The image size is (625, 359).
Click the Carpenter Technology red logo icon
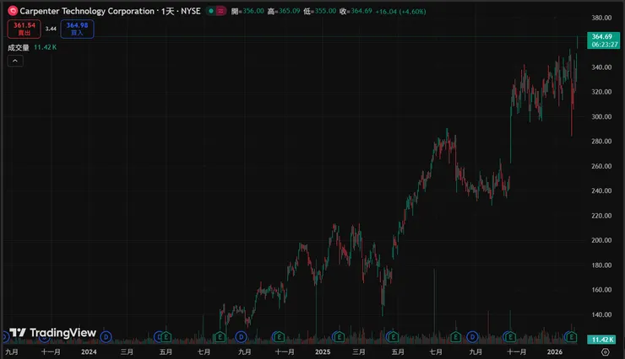pos(13,11)
